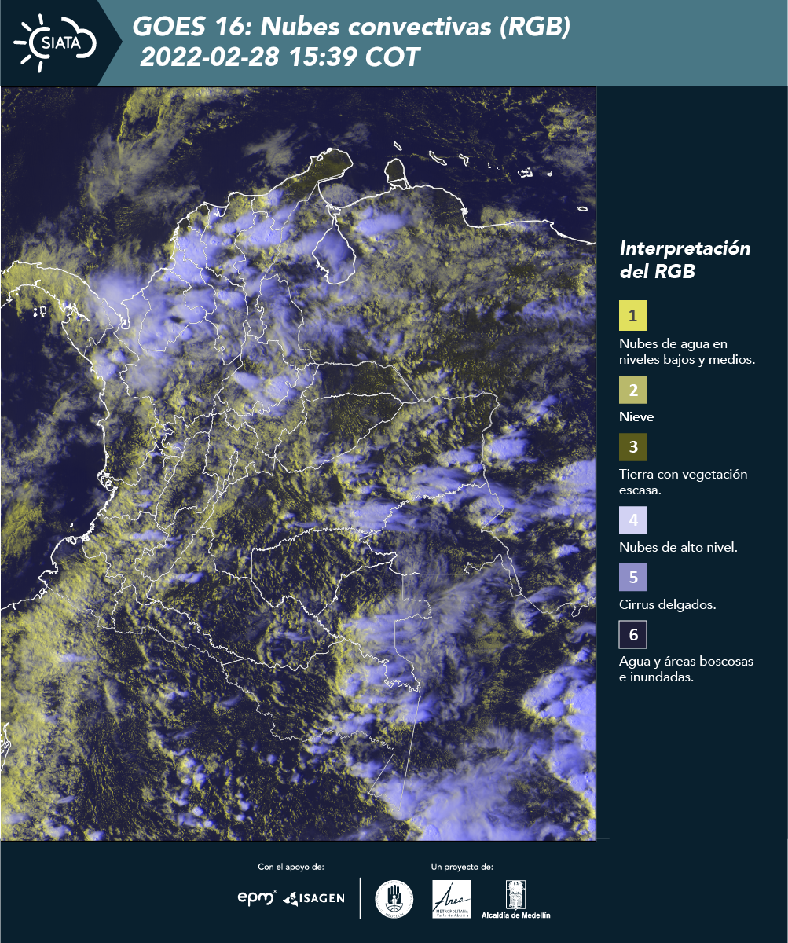
Task: Click the "Nubes de alto nivel." label
Action: [678, 548]
